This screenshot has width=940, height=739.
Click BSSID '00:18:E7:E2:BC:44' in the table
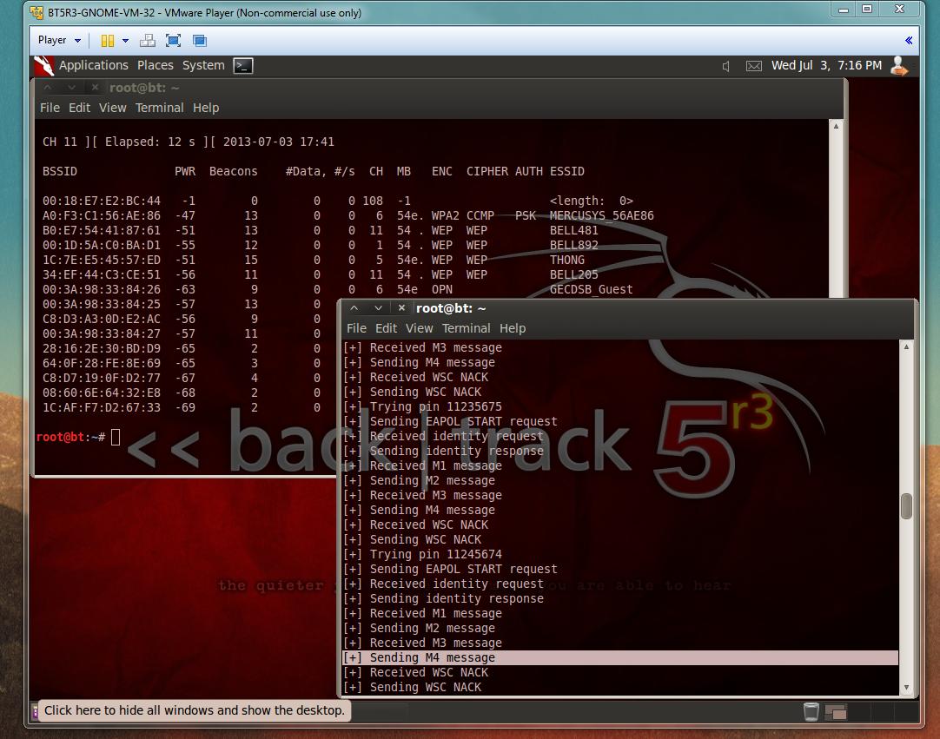coord(102,201)
